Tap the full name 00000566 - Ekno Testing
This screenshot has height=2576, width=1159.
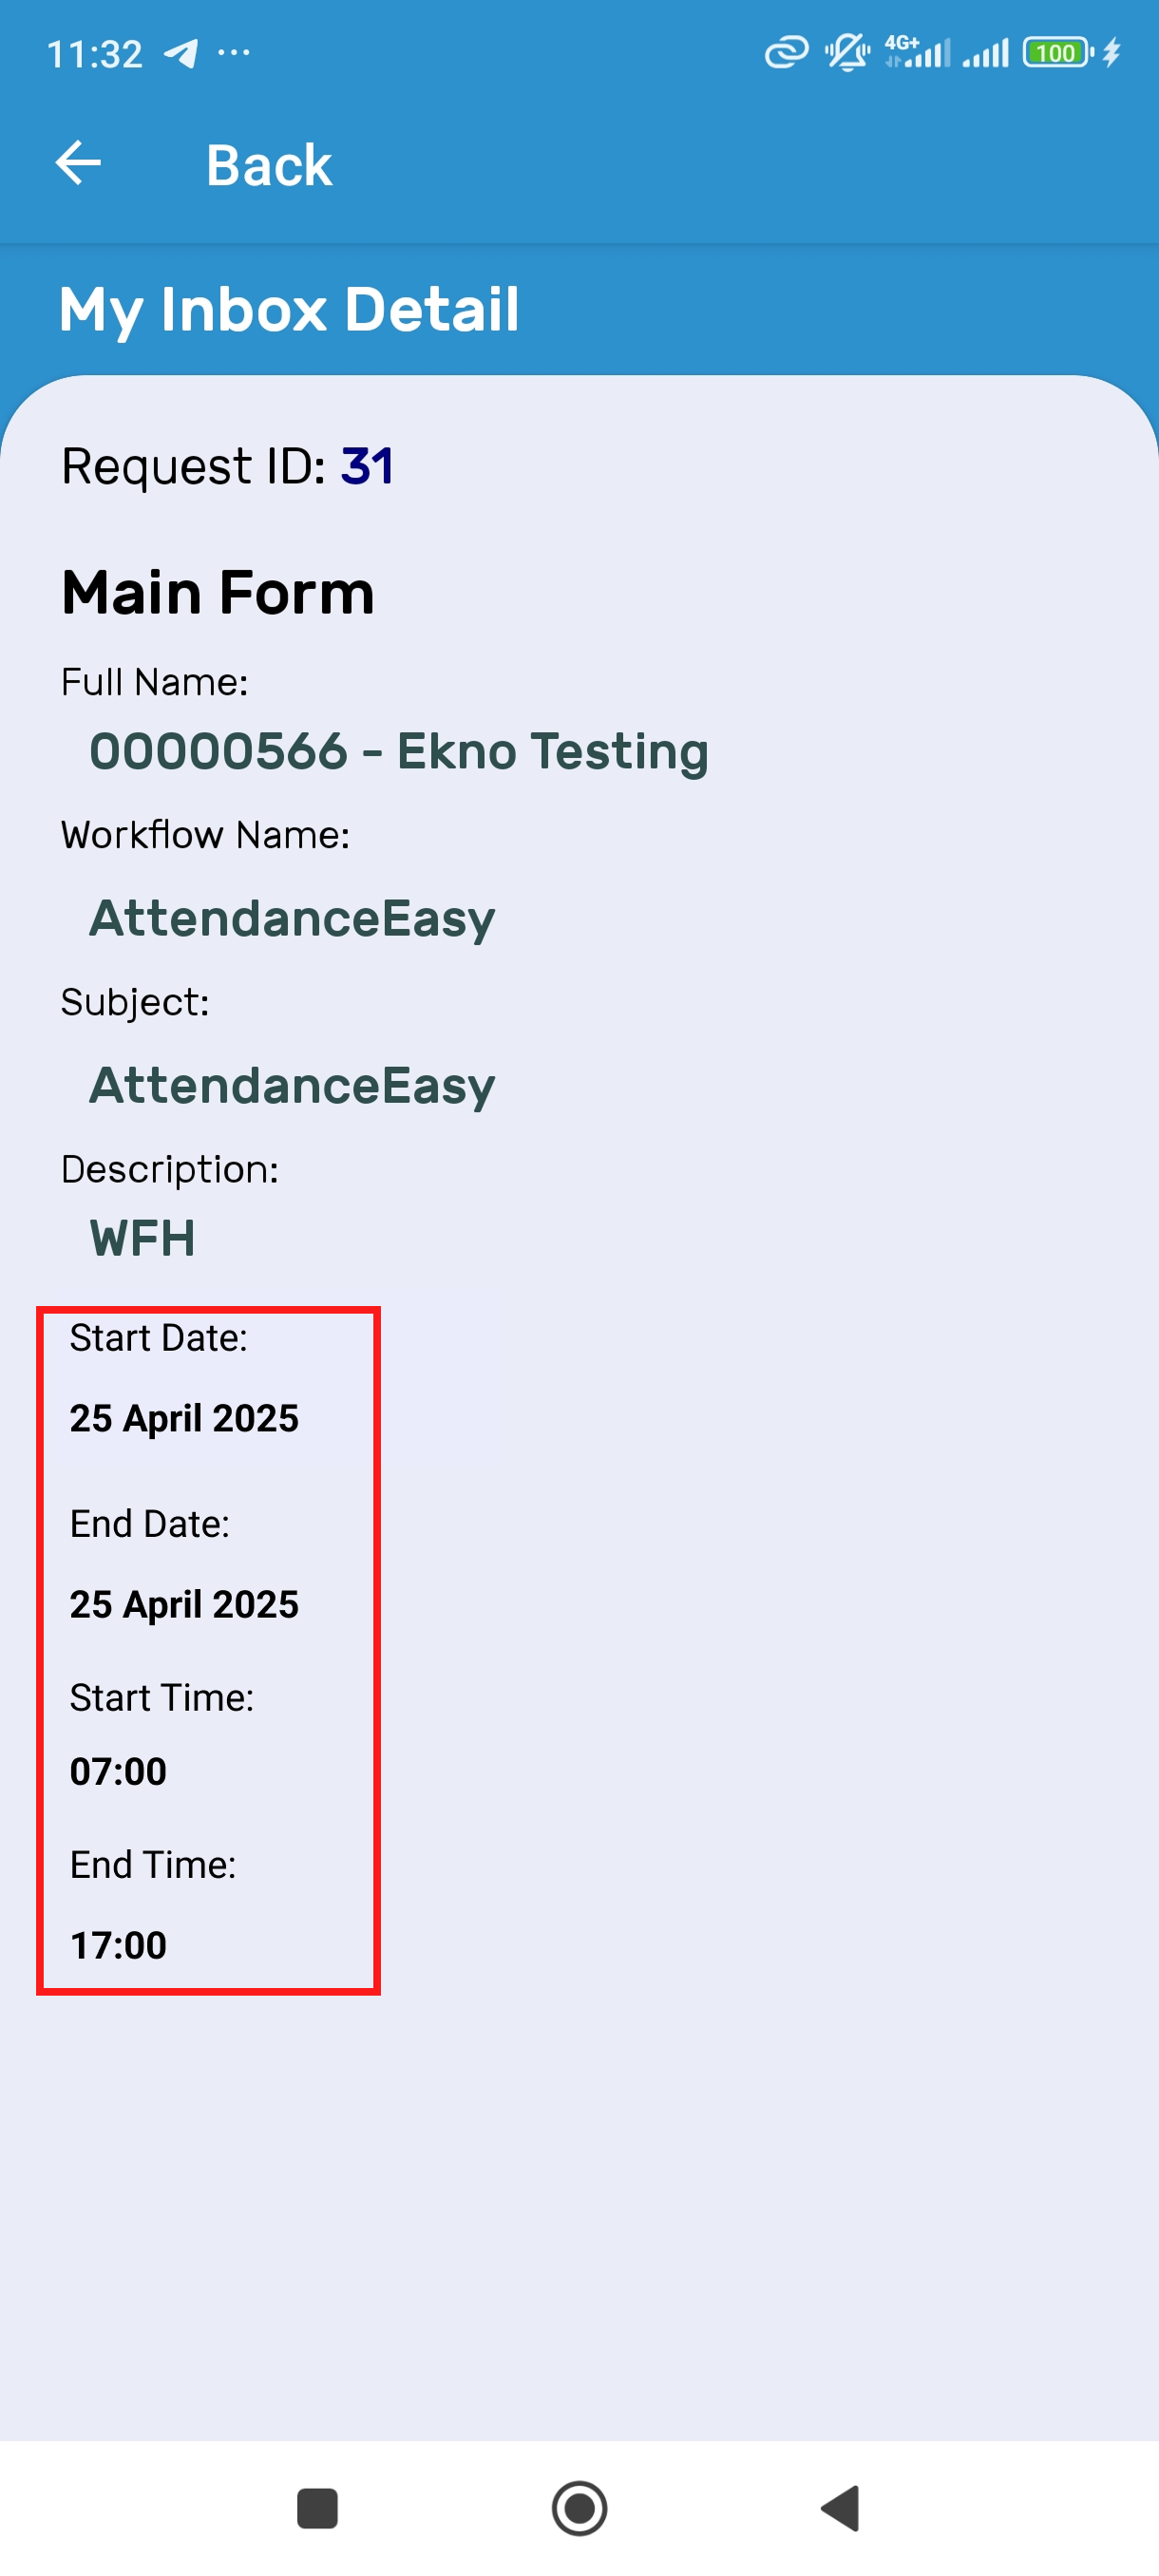tap(399, 751)
